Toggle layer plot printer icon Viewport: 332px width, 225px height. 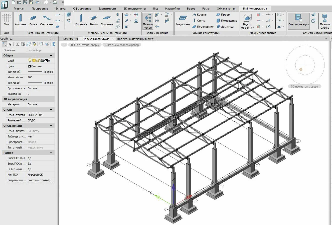tap(42, 60)
